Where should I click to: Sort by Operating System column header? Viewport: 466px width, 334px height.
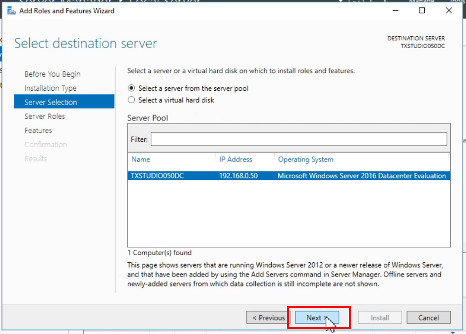305,159
